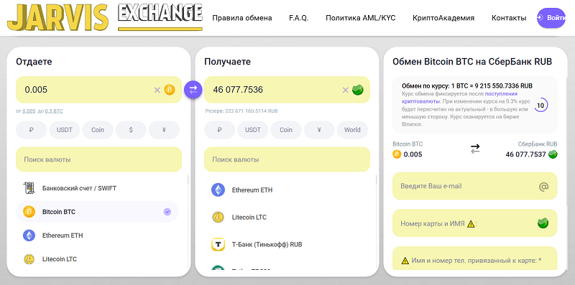Select Т-Банк (Тинькофф) RUB in Получаете
The height and width of the screenshot is (285, 575).
click(286, 244)
